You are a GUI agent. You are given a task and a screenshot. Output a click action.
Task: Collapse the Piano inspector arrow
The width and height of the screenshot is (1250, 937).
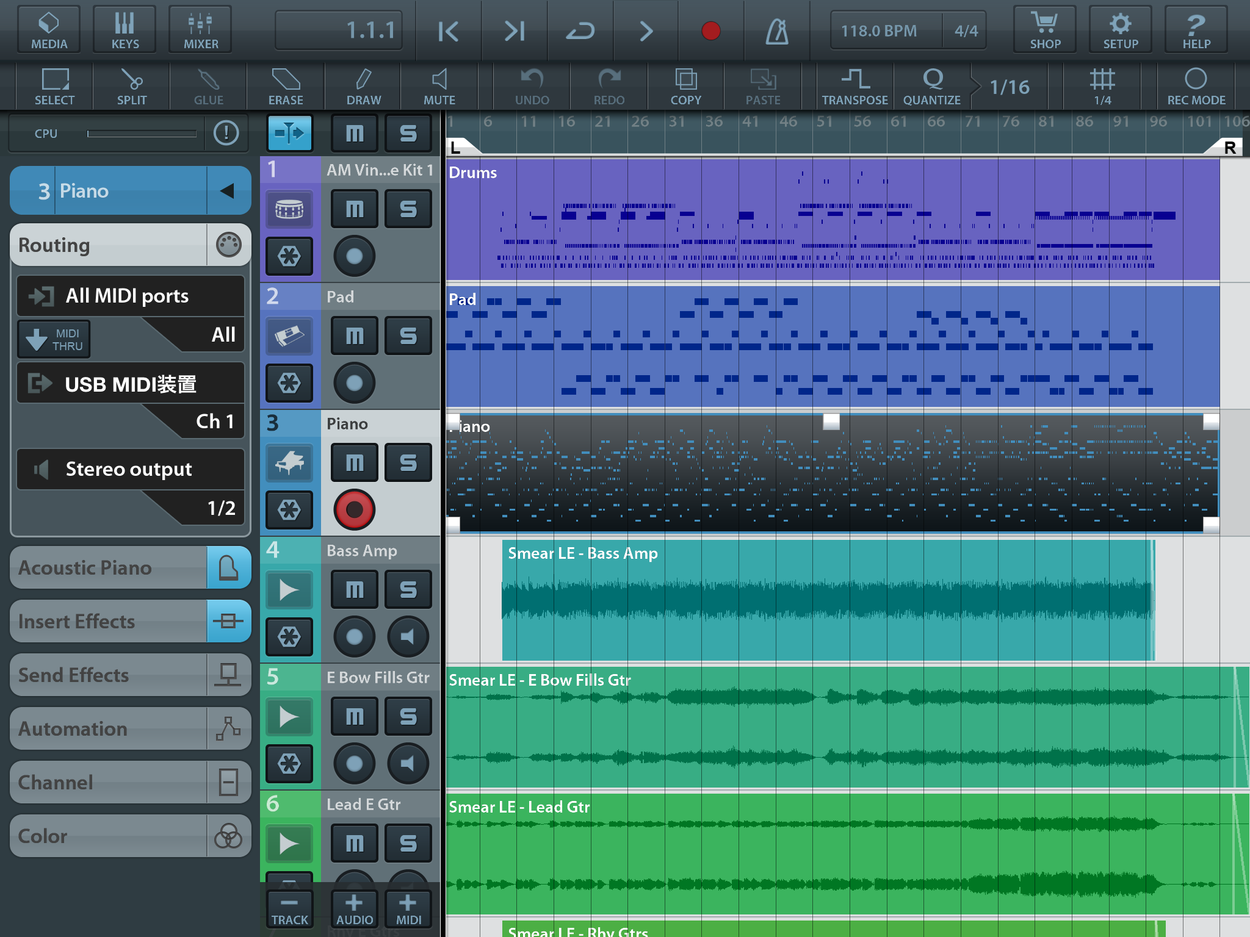(228, 191)
